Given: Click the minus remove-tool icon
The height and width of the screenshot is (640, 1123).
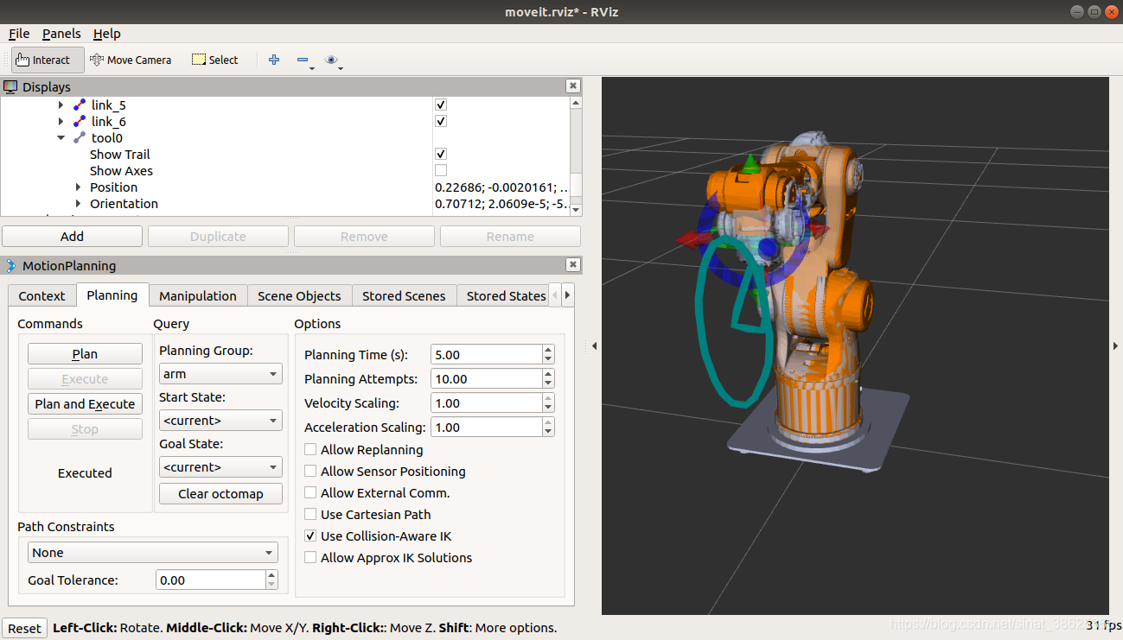Looking at the screenshot, I should [x=302, y=60].
